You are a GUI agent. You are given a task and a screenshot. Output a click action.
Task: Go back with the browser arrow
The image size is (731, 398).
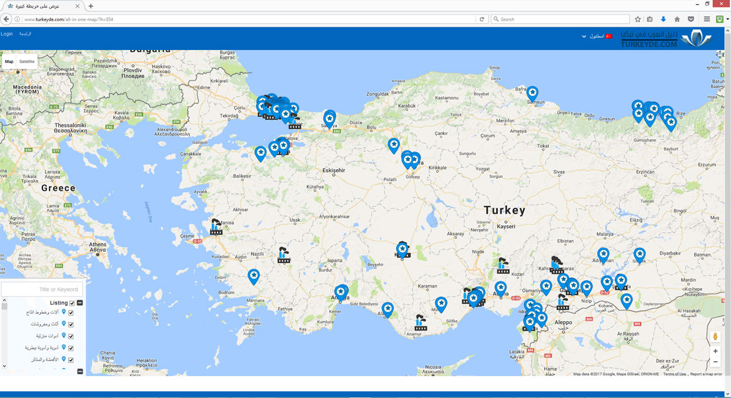(x=6, y=19)
